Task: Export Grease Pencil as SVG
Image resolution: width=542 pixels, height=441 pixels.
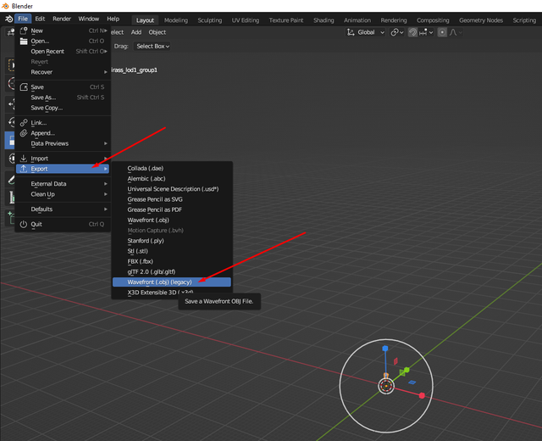Action: point(172,199)
